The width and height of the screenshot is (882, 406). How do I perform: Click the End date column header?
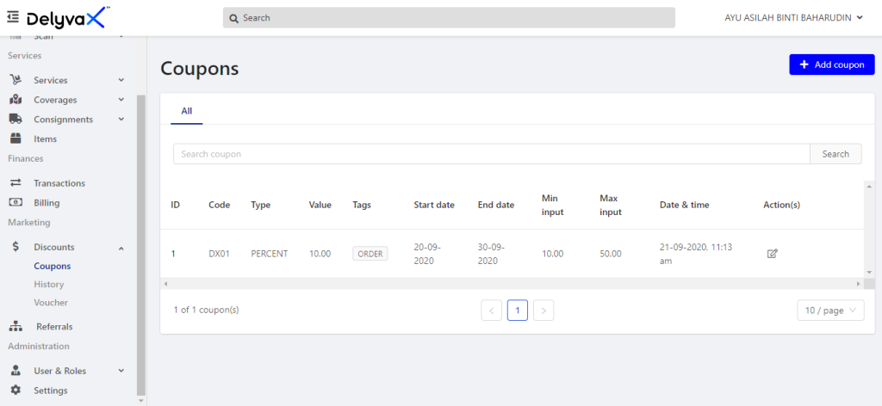[x=496, y=205]
